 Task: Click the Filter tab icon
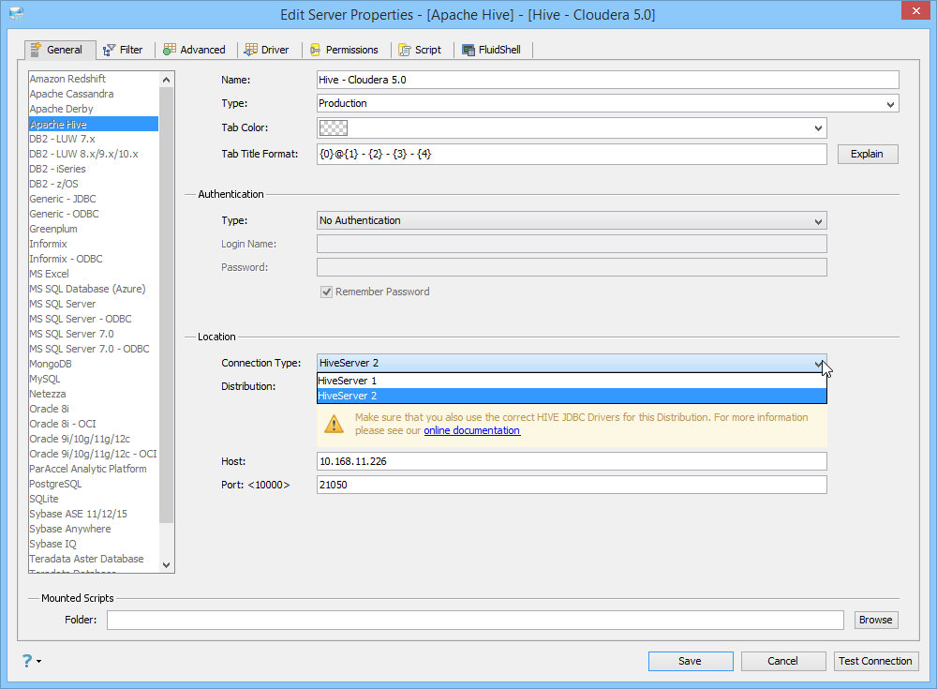109,51
